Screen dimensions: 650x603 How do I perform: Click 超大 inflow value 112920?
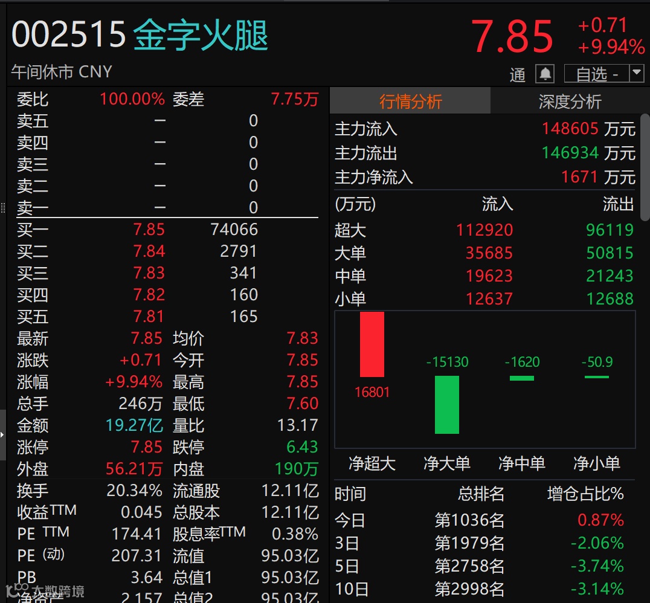pyautogui.click(x=484, y=230)
